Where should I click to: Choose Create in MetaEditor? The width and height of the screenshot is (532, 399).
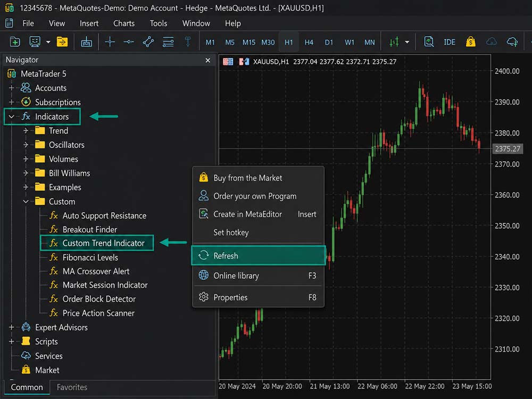click(258, 214)
